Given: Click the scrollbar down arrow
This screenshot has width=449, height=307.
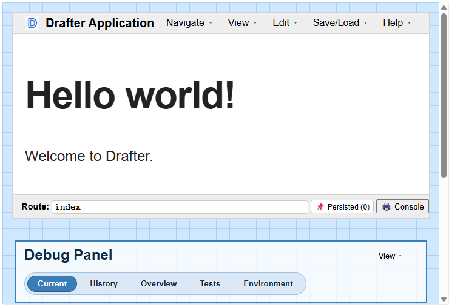Looking at the screenshot, I should click(444, 299).
